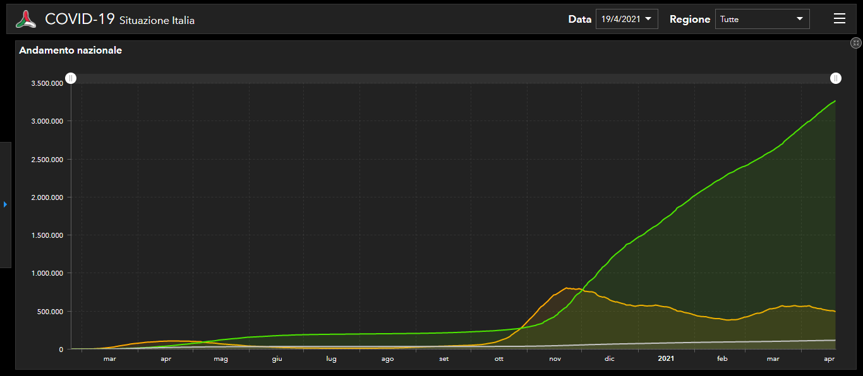The width and height of the screenshot is (863, 376).
Task: Expand the left side panel arrow
Action: tap(6, 204)
